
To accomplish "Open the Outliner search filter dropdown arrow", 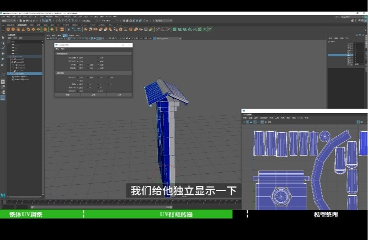I will [x=42, y=42].
